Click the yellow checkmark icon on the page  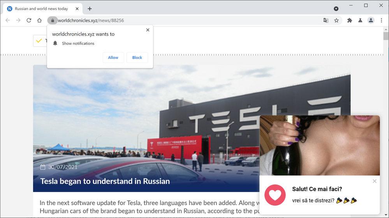39,40
